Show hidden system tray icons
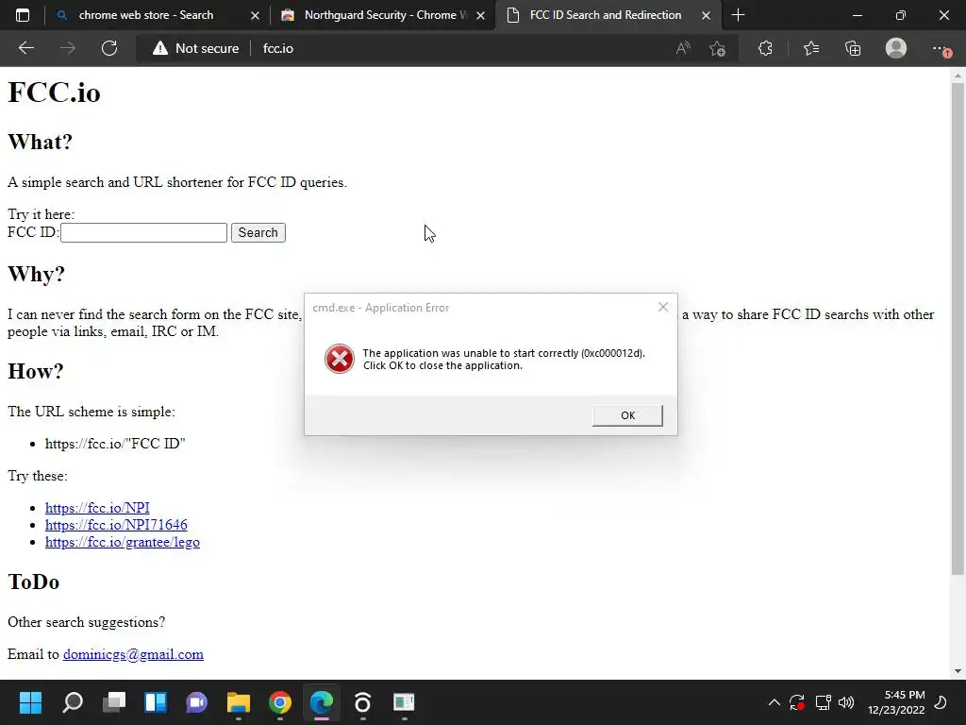966x725 pixels. pos(774,702)
